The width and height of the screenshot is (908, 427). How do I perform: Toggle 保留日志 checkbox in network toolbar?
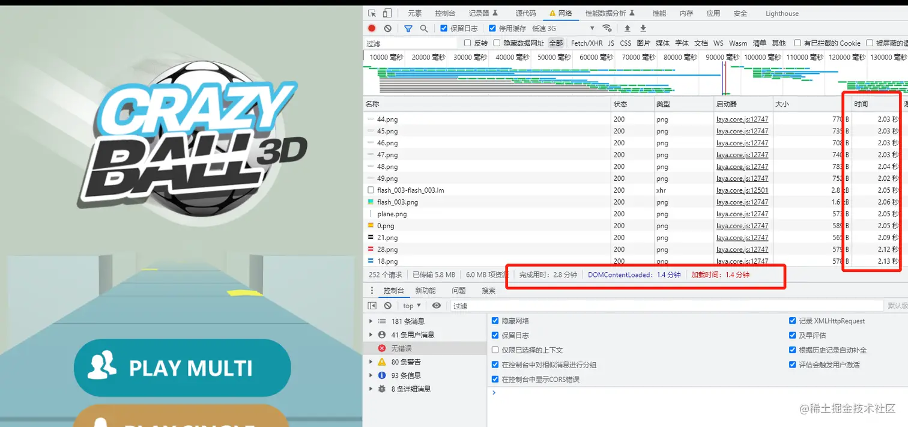pos(444,28)
